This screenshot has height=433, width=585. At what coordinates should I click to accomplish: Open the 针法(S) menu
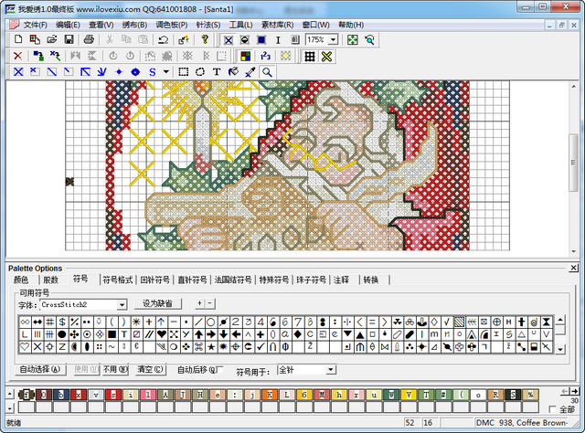tap(207, 25)
